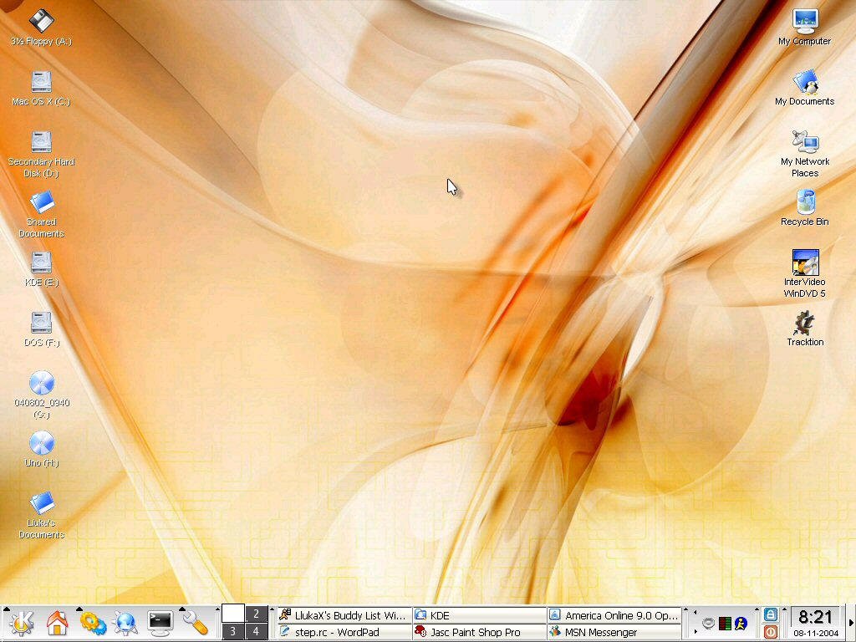The height and width of the screenshot is (642, 856).
Task: Expand the arrow above the gears icon
Action: point(79,609)
